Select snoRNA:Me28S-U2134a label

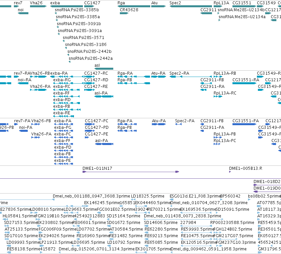(242, 17)
